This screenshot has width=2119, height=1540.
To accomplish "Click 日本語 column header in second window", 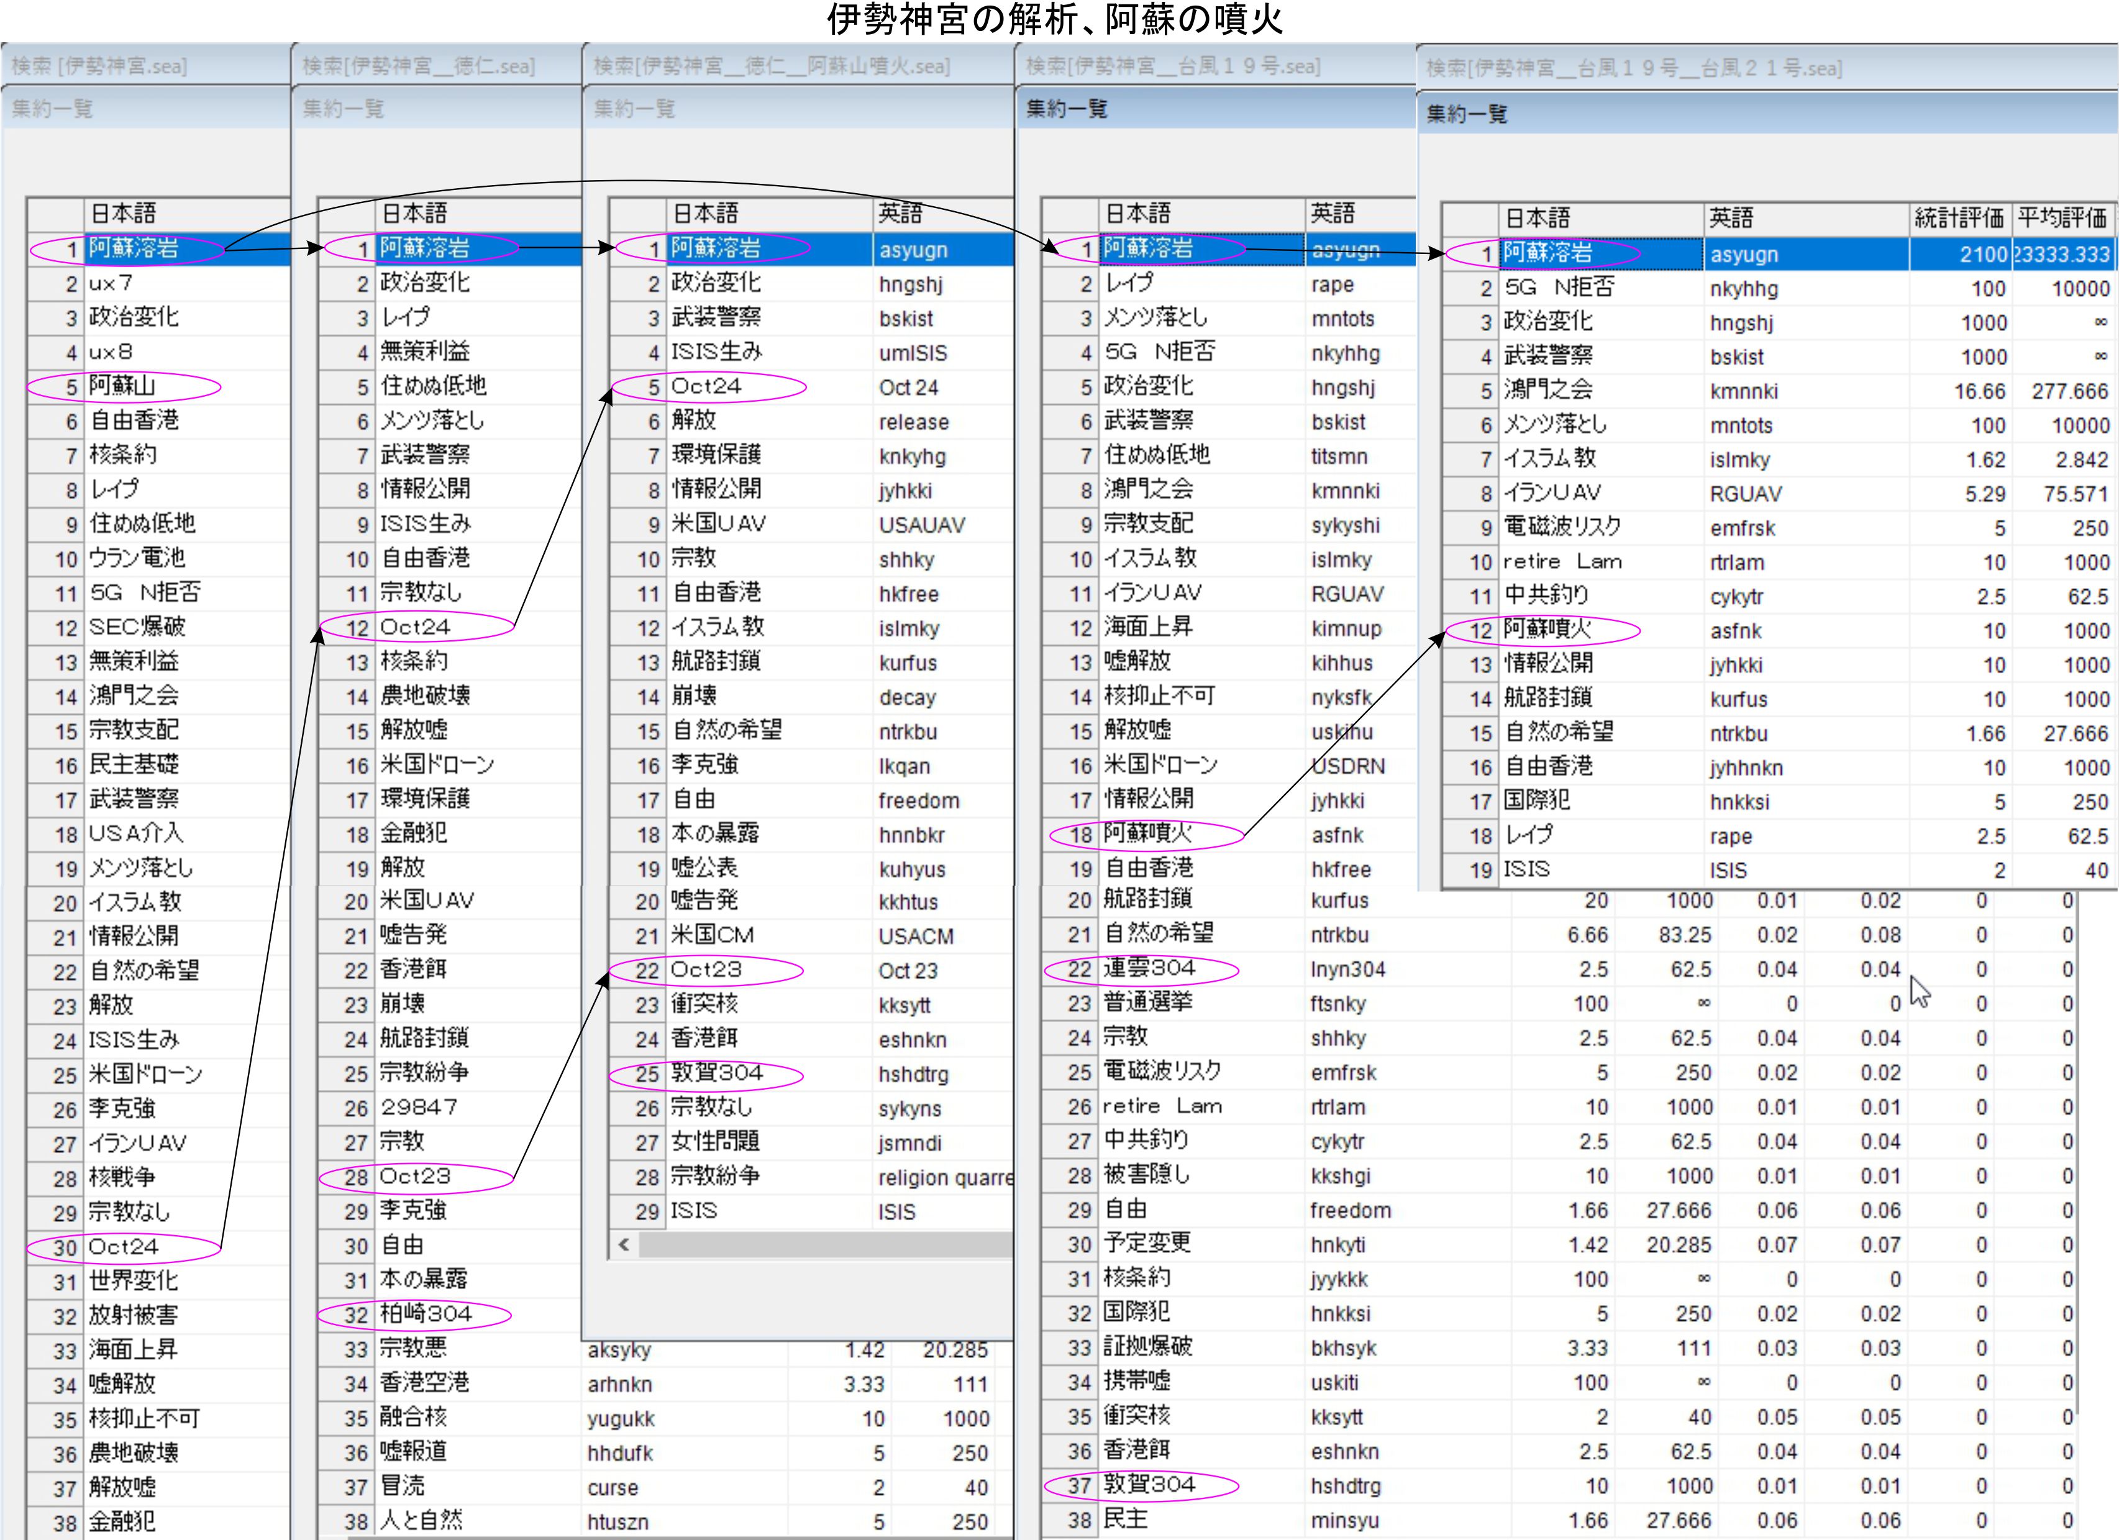I will pos(415,214).
